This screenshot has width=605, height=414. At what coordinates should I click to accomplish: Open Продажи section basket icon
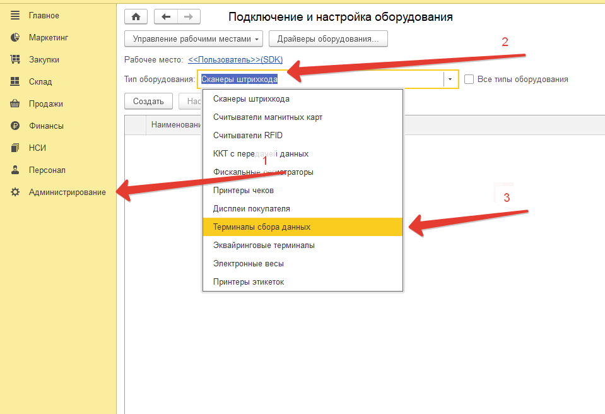coord(16,103)
